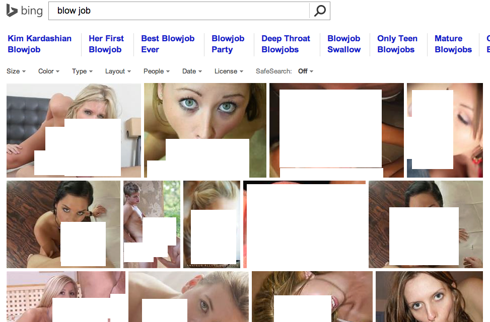
Task: Click the Bing logo
Action: pos(24,11)
